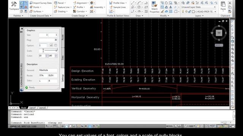Expand the Layers panel title
Screen dimensions: 243x136
[199, 16]
